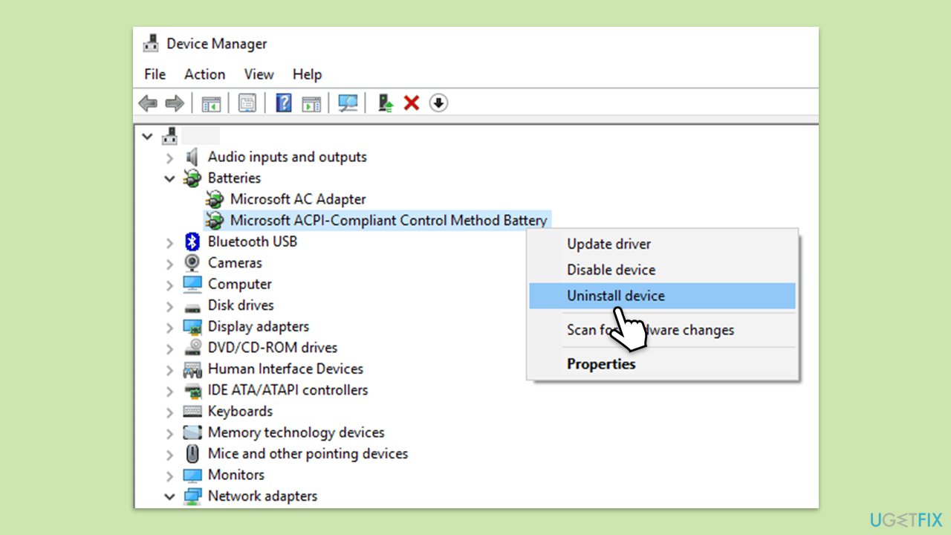Select Uninstall device in context menu

(x=663, y=296)
